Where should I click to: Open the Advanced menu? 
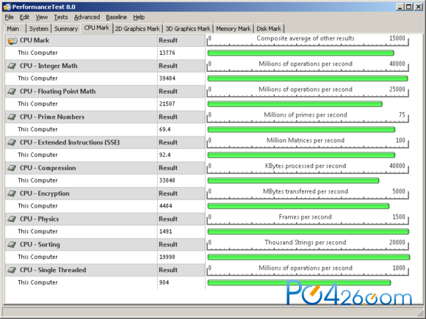87,17
